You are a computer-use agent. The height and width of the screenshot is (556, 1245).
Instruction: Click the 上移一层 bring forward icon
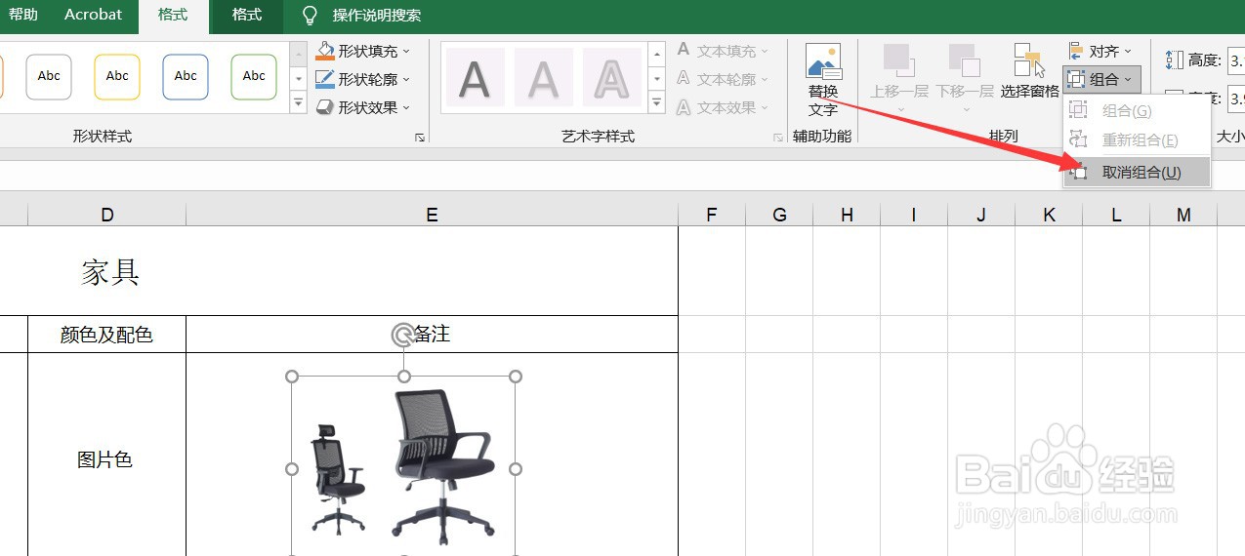[897, 59]
